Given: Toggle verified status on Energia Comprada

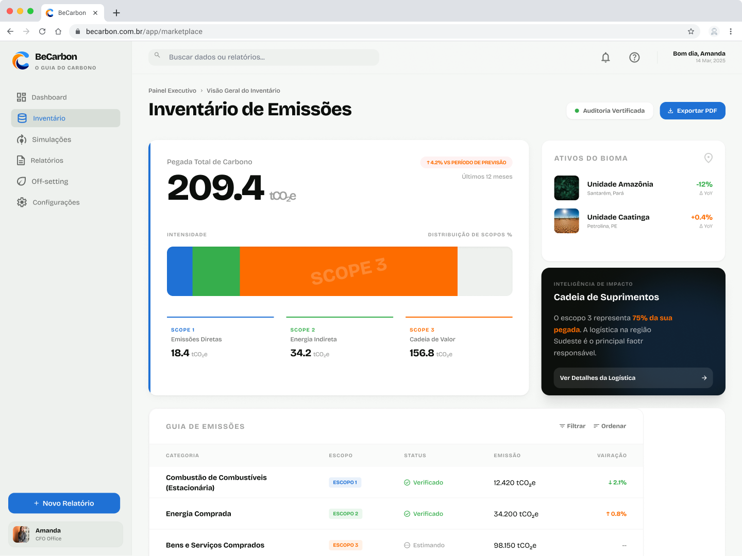Looking at the screenshot, I should tap(424, 513).
